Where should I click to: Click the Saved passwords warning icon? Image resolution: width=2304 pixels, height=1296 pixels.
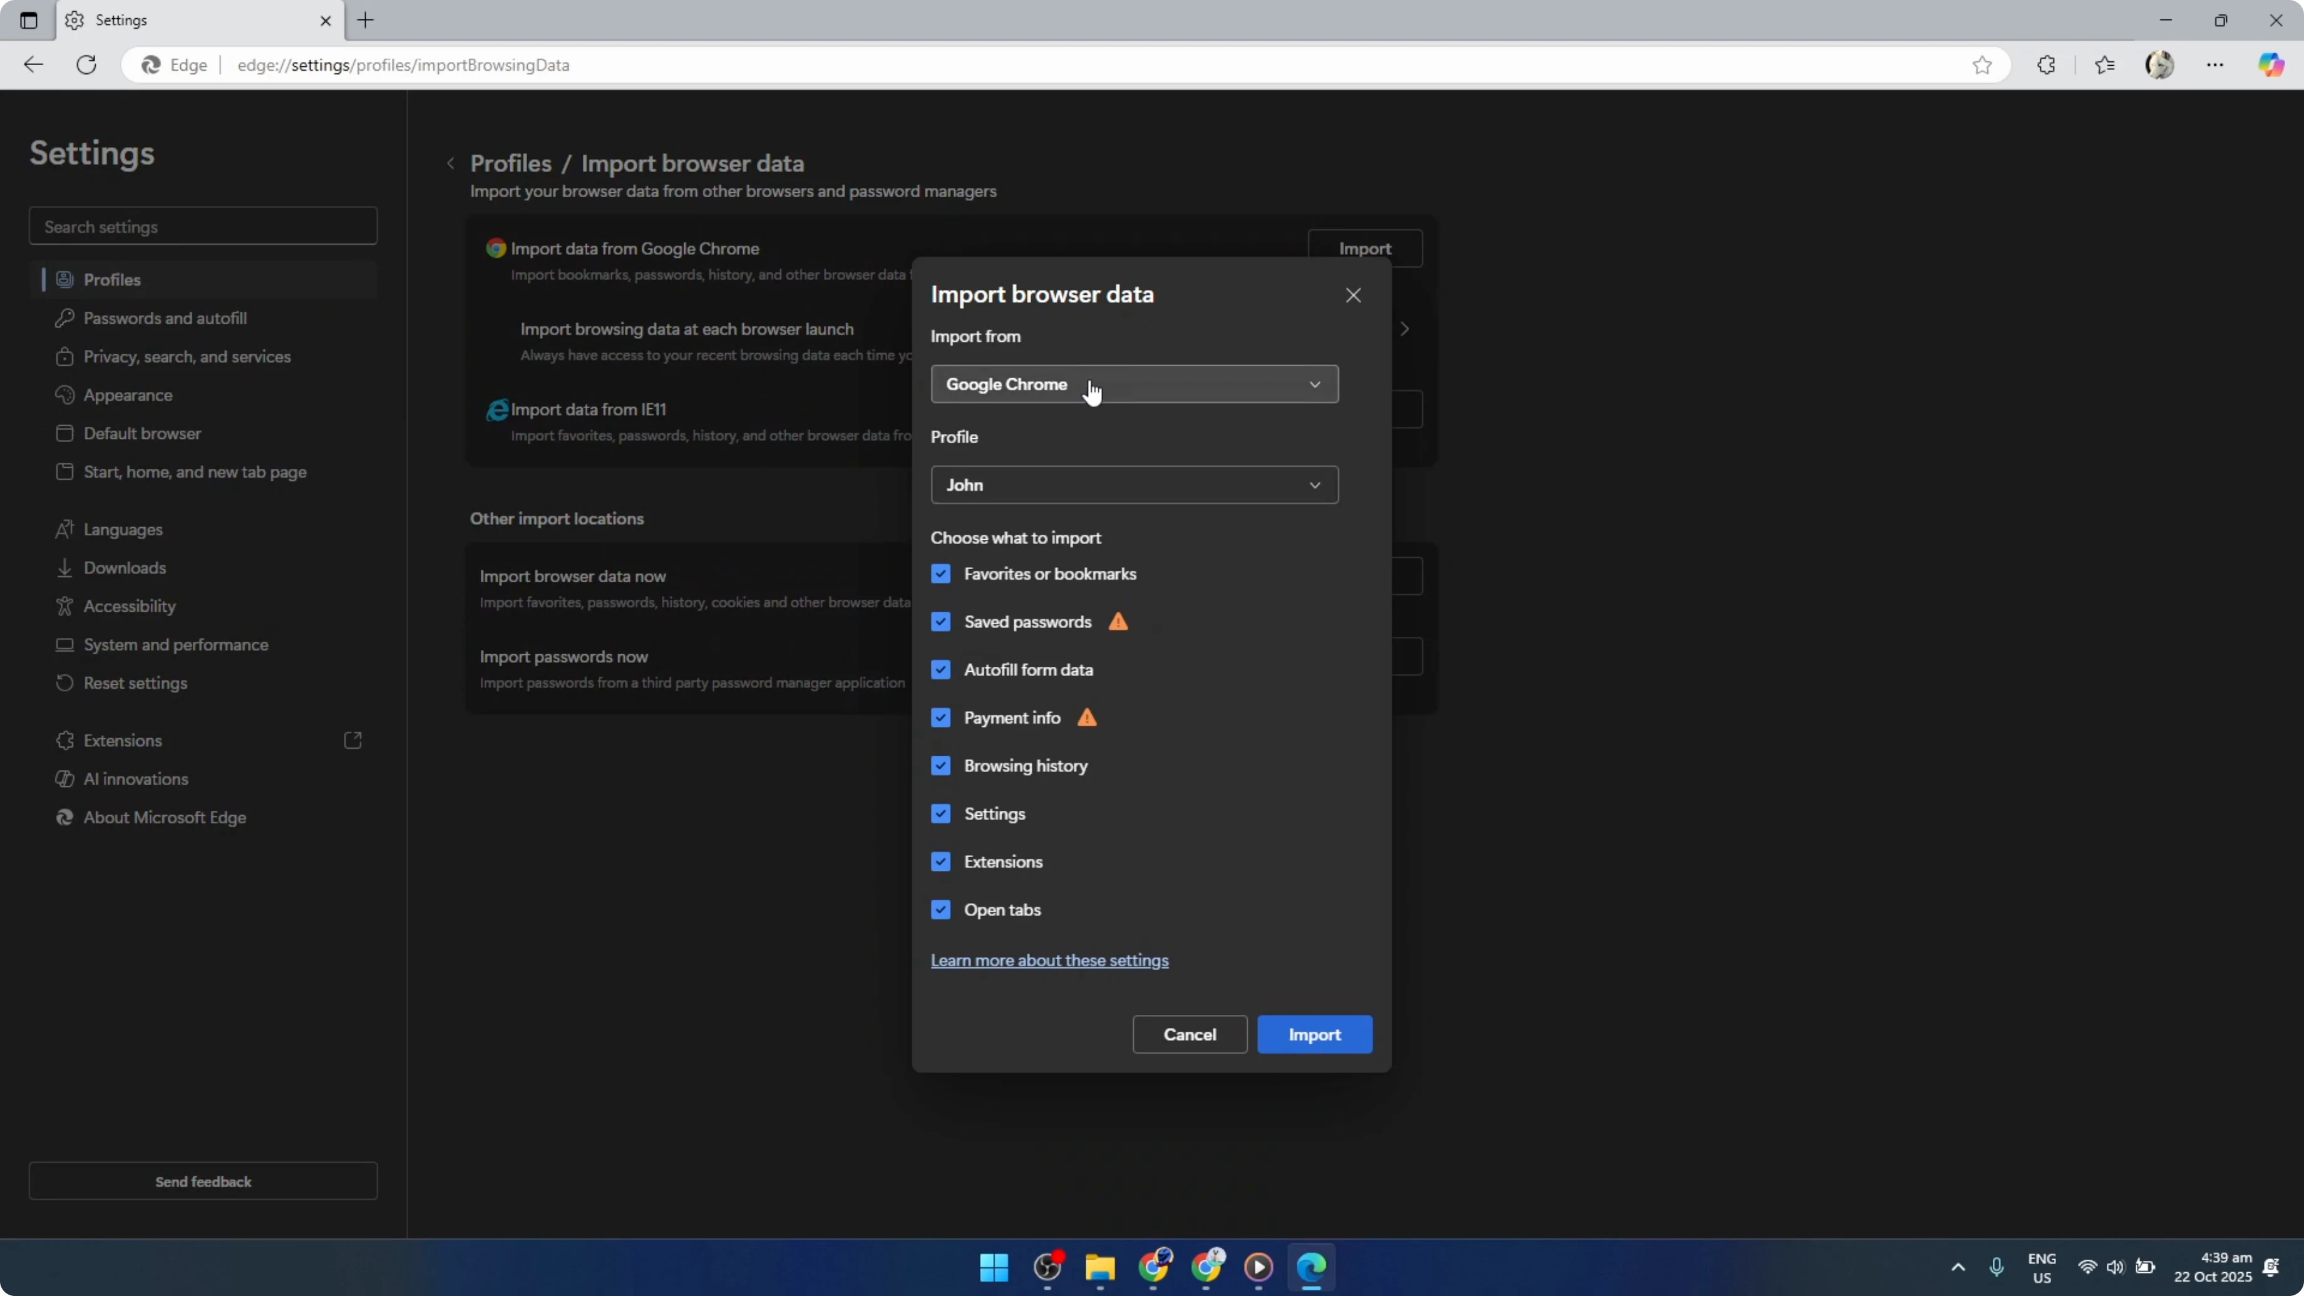1118,622
